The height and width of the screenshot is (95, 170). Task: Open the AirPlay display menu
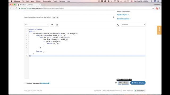(118, 1)
